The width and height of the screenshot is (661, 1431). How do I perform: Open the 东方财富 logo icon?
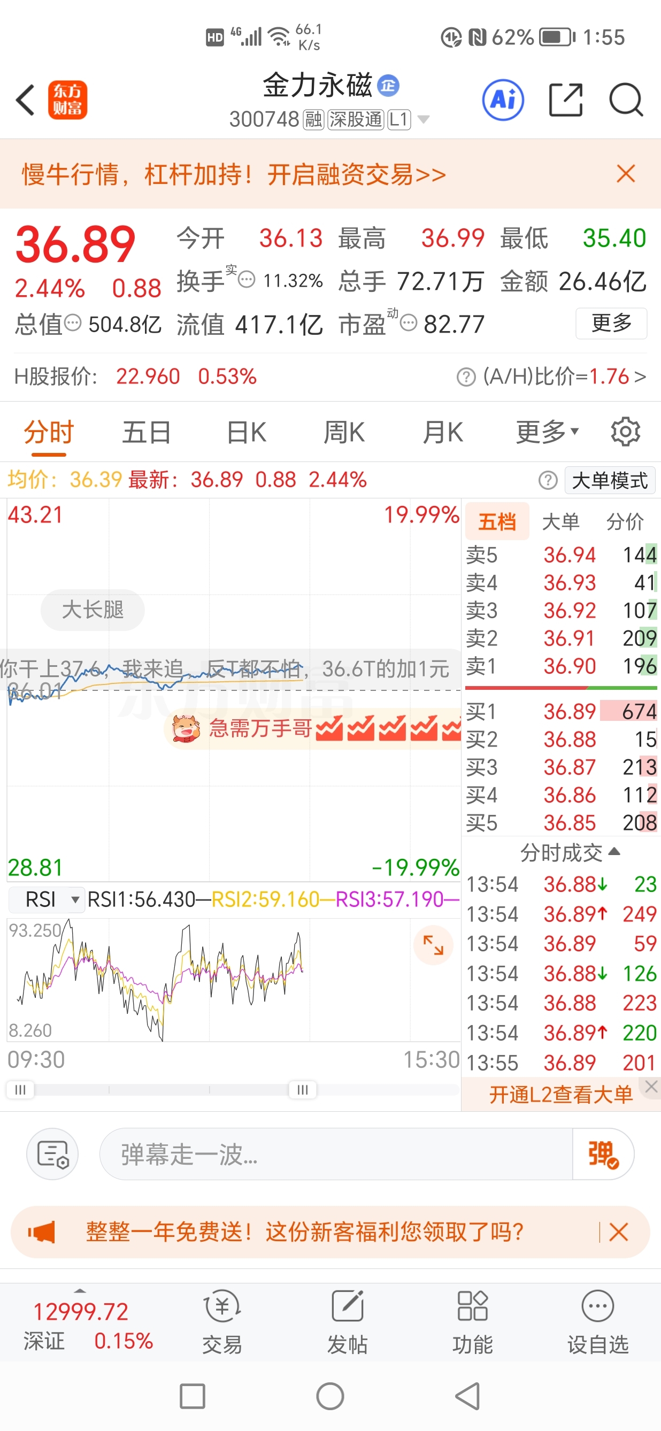[x=68, y=100]
